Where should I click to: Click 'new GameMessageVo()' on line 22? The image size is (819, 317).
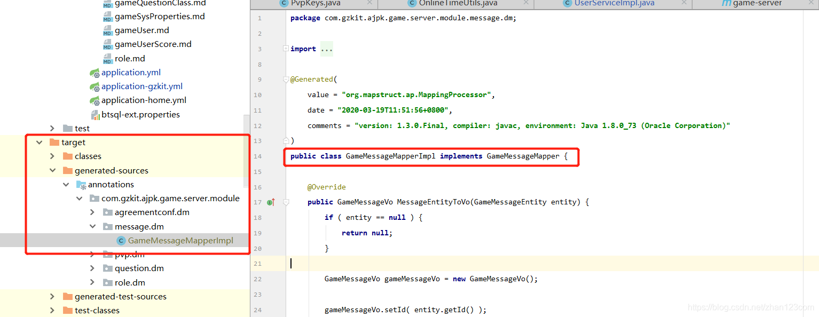(x=493, y=279)
